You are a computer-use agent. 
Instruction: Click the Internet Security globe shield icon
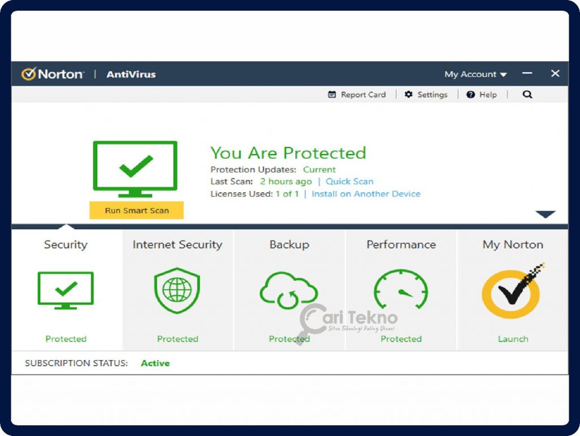click(177, 290)
